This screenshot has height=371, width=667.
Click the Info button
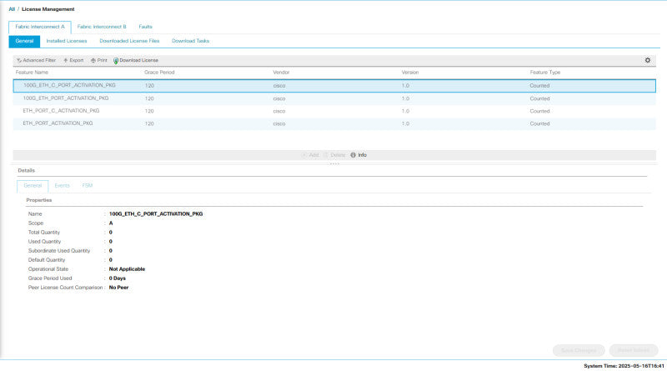(359, 155)
